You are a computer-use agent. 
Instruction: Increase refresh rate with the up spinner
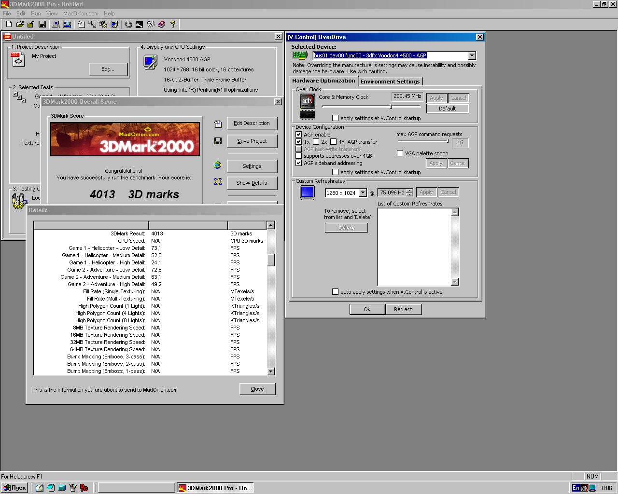410,191
